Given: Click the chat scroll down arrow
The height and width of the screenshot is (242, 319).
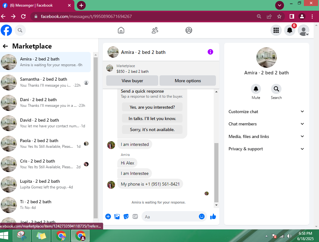Looking at the screenshot, I should pyautogui.click(x=216, y=205).
